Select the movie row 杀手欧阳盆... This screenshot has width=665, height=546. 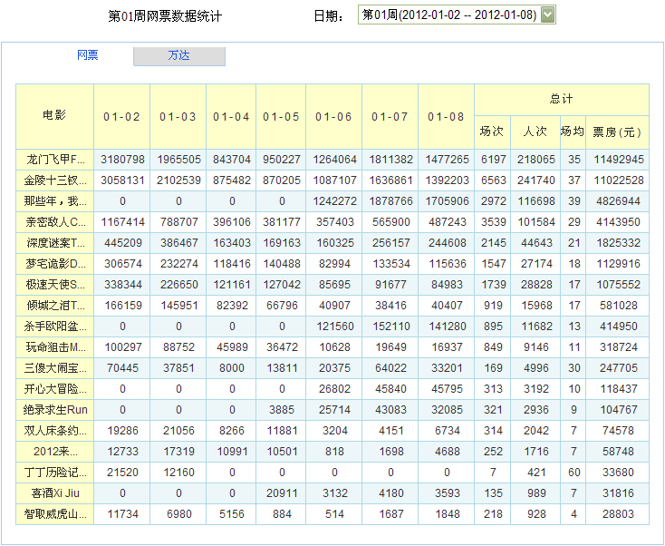[x=332, y=327]
